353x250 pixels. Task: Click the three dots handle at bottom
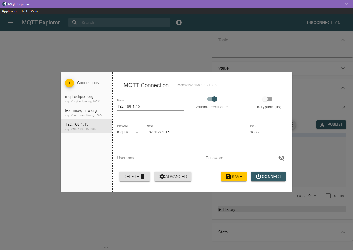(x=106, y=248)
